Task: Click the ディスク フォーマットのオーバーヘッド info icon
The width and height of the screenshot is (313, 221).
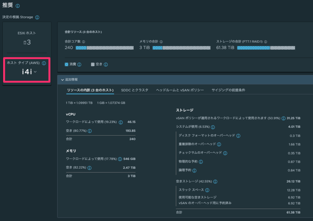Action: (x=238, y=136)
